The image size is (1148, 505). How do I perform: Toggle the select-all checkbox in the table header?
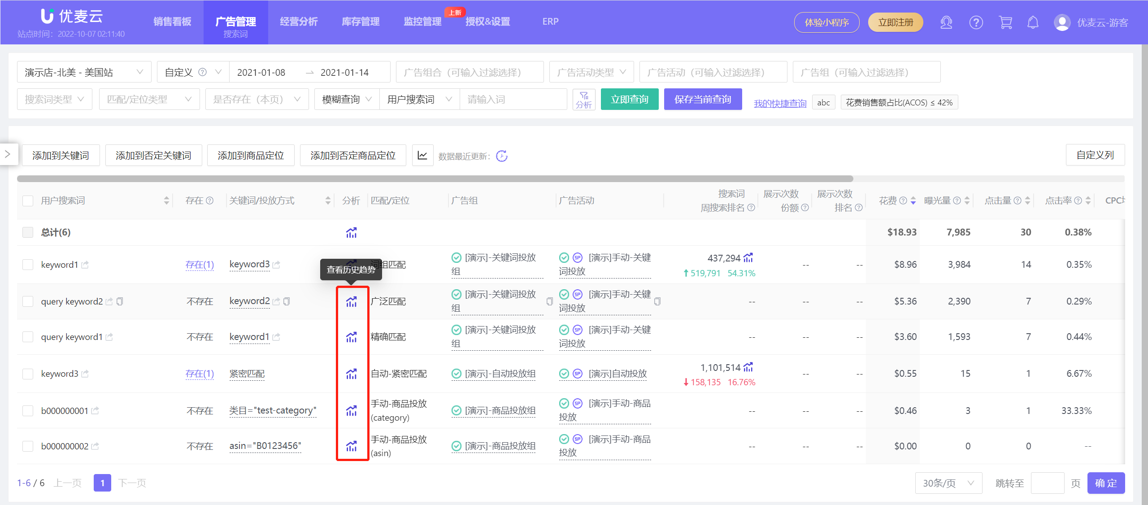click(x=28, y=200)
